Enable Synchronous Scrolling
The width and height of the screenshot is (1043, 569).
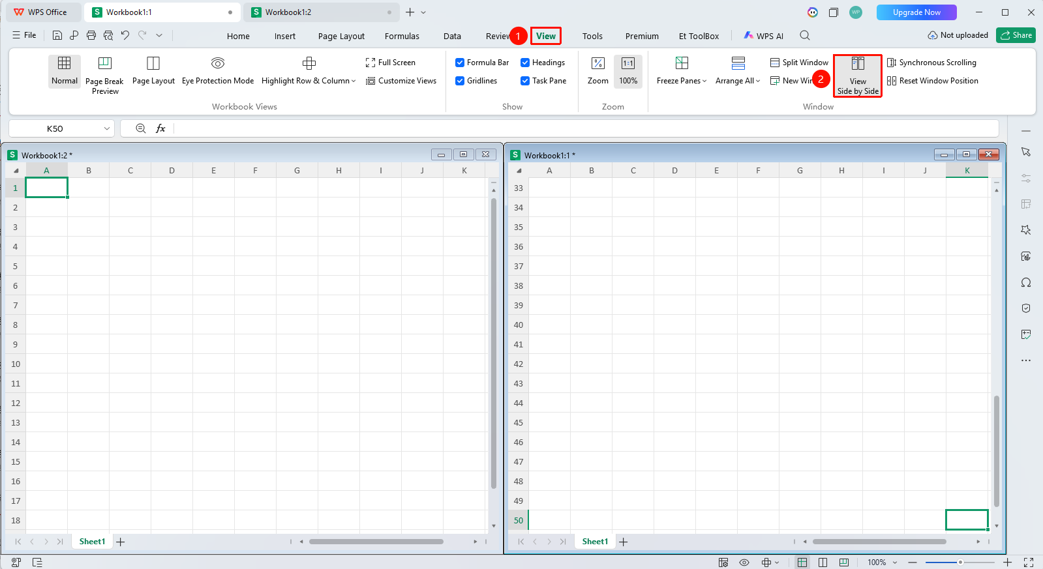click(x=931, y=63)
